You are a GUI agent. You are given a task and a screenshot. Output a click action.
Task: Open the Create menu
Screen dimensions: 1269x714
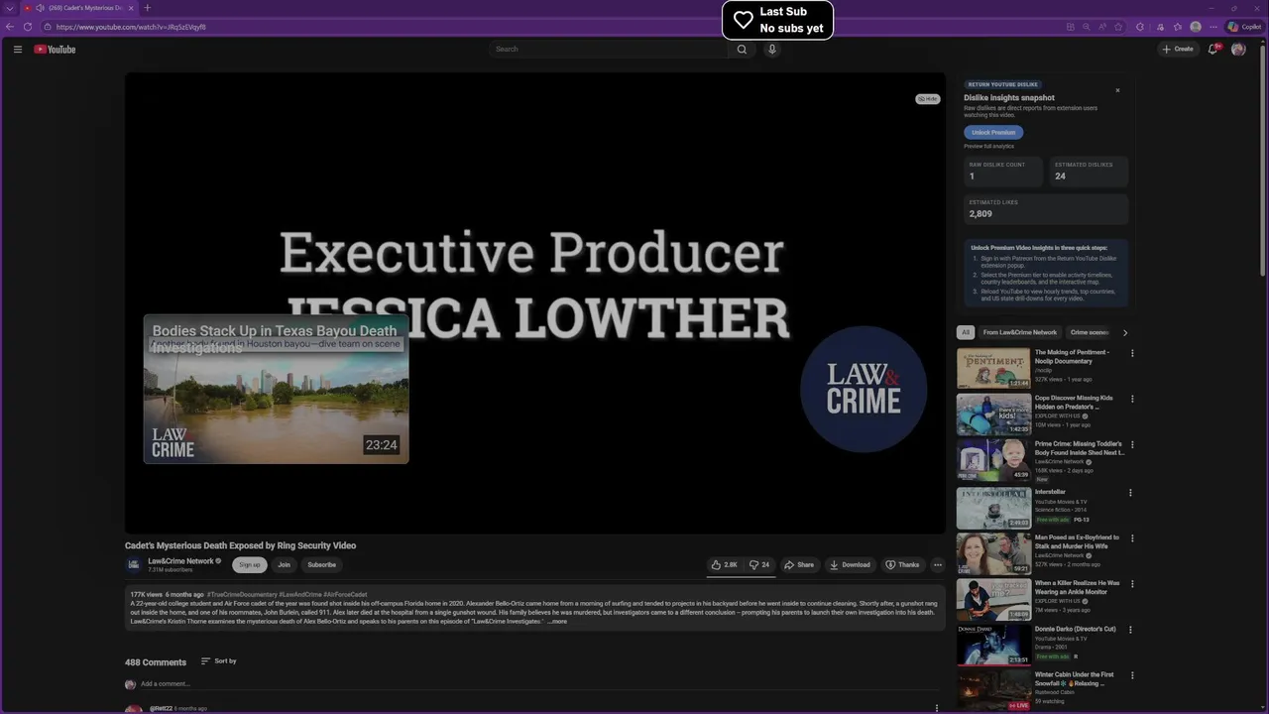[1178, 49]
